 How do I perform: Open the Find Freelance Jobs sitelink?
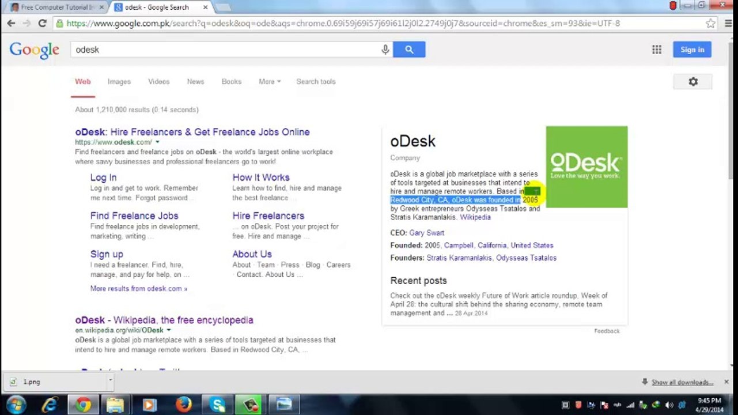click(134, 216)
